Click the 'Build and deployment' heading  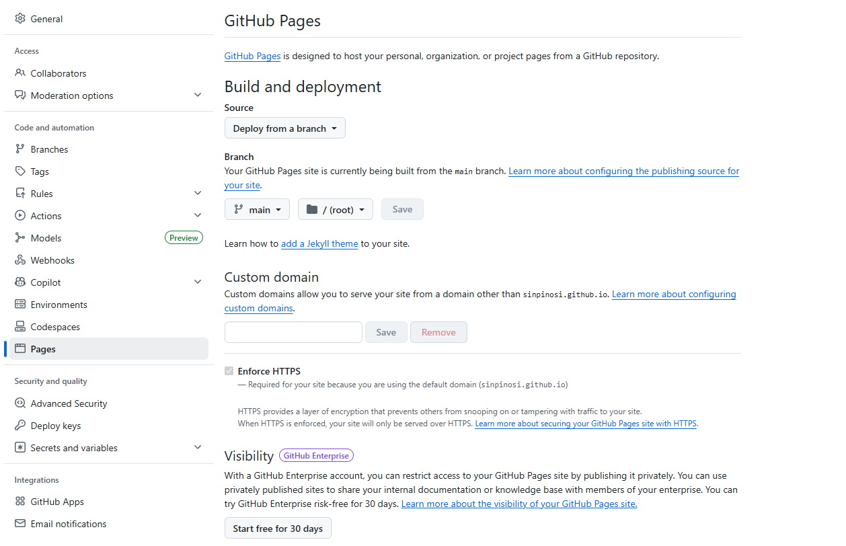pyautogui.click(x=303, y=87)
